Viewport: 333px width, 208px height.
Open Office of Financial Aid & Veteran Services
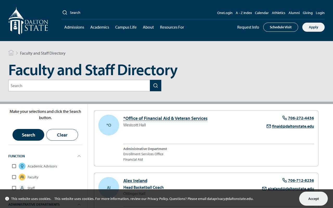tap(165, 118)
